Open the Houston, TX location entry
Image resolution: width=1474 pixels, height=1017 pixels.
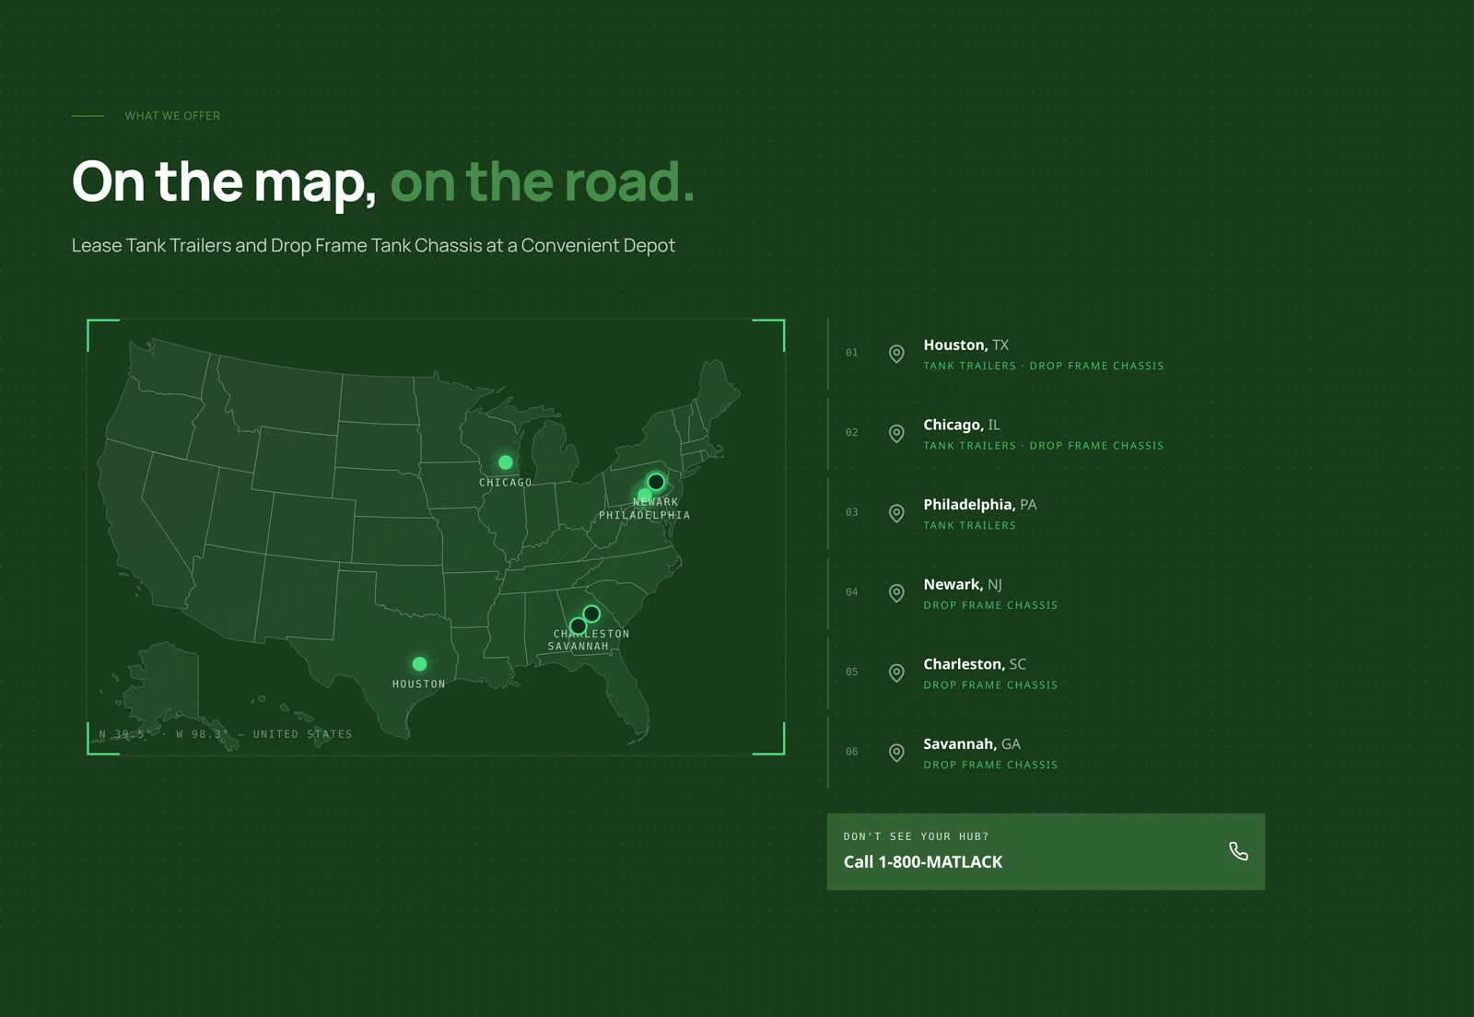[1047, 355]
